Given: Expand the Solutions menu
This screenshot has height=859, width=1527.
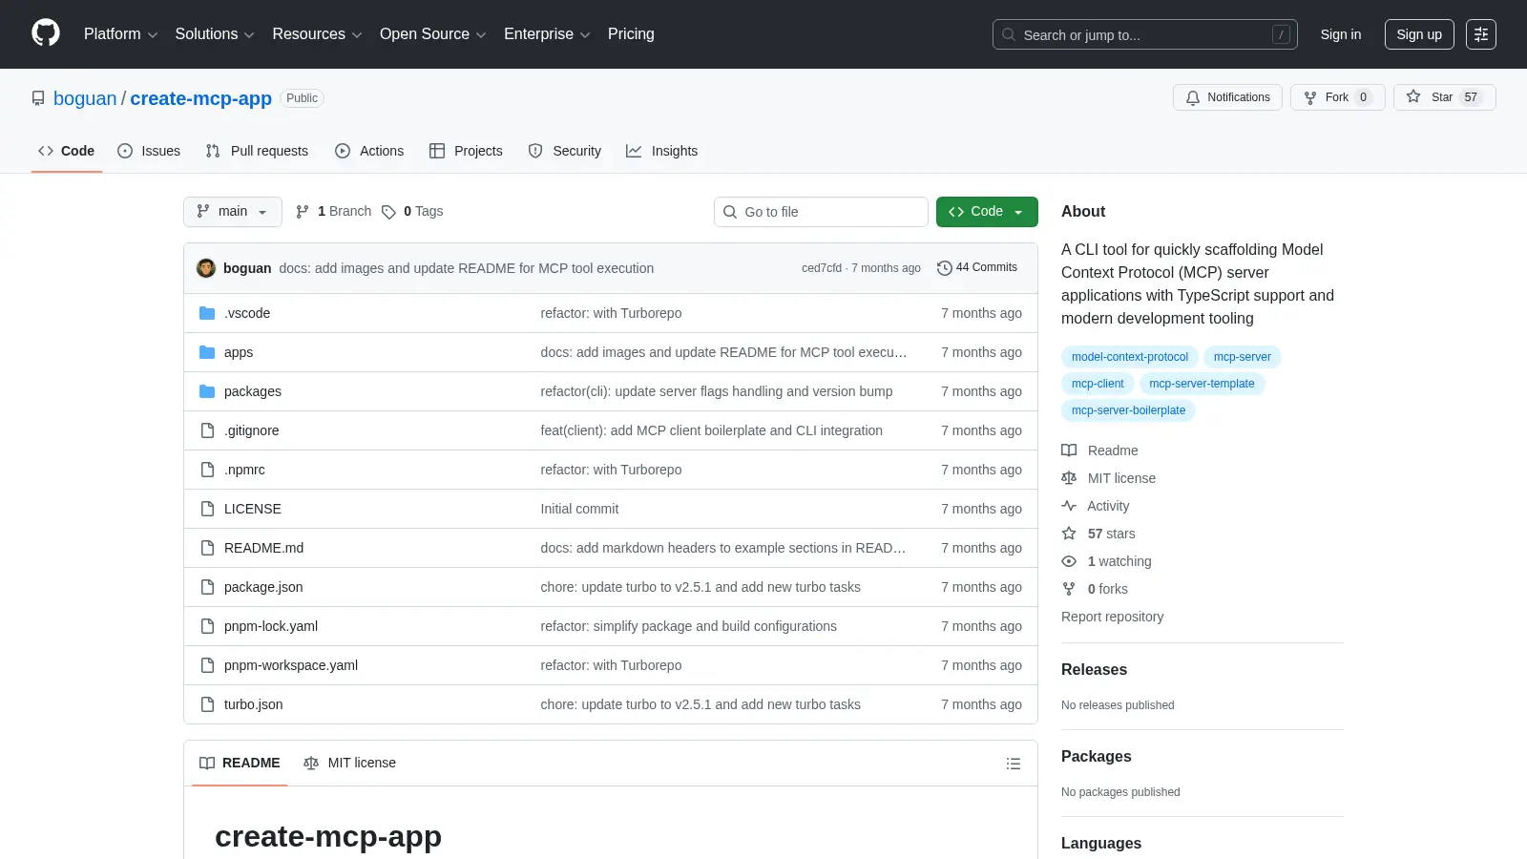Looking at the screenshot, I should click(x=215, y=34).
